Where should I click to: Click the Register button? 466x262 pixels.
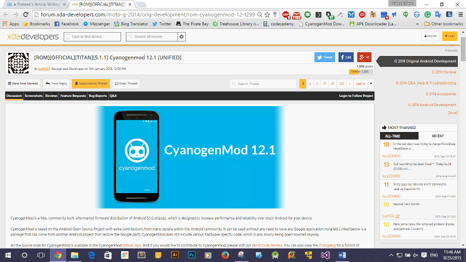click(x=431, y=36)
